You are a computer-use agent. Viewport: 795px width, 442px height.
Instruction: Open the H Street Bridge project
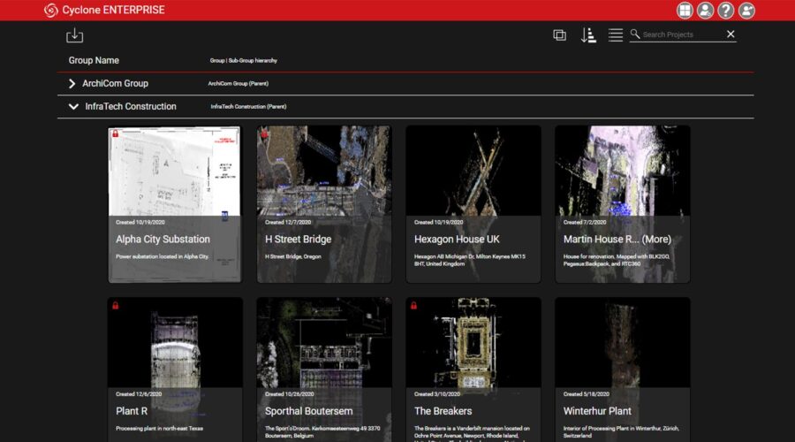pos(324,203)
